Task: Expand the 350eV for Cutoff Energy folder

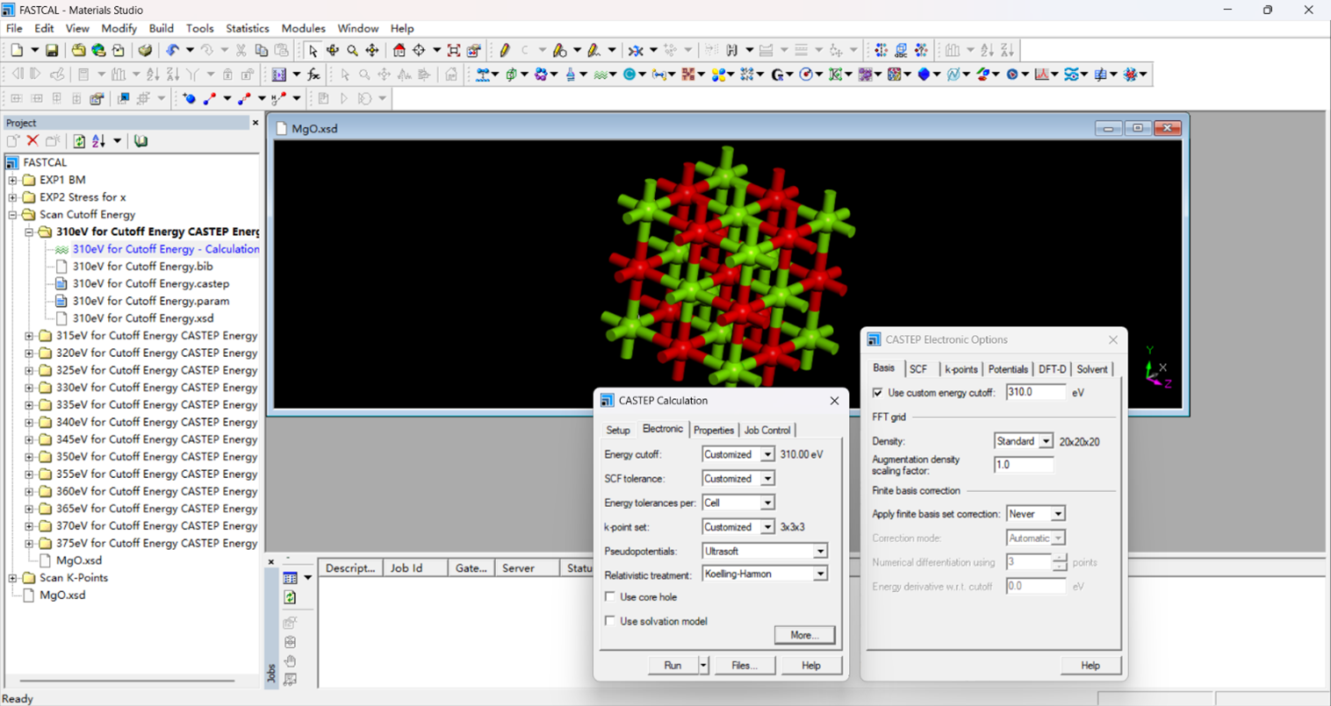Action: pos(29,457)
